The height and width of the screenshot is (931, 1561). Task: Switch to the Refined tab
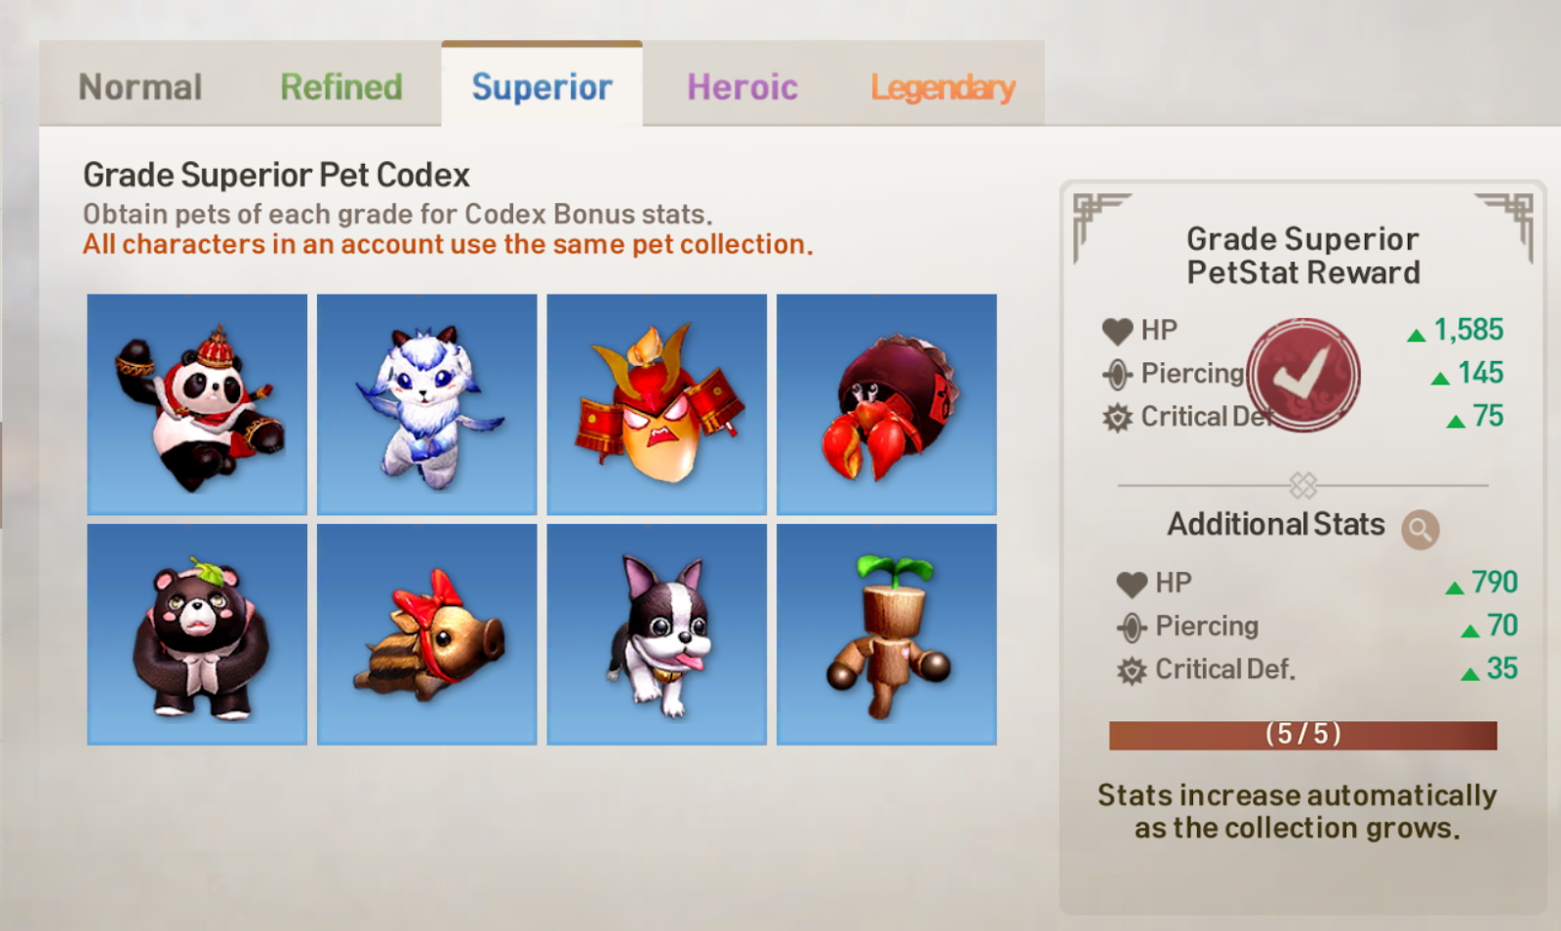(341, 87)
